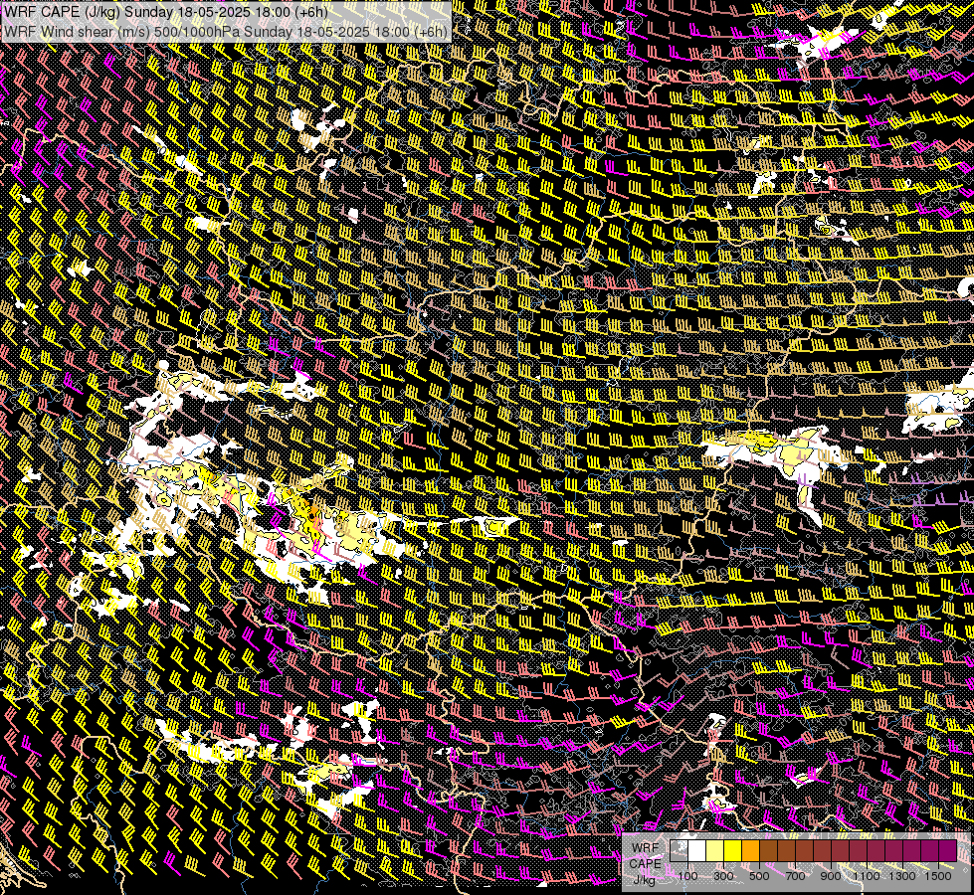This screenshot has width=974, height=895.
Task: Click the 300 legend value
Action: click(723, 876)
